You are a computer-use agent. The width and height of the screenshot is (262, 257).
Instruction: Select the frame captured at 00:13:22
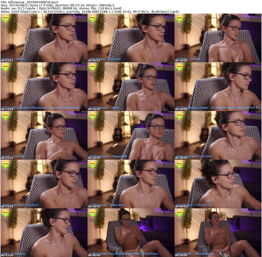pyautogui.click(x=44, y=87)
